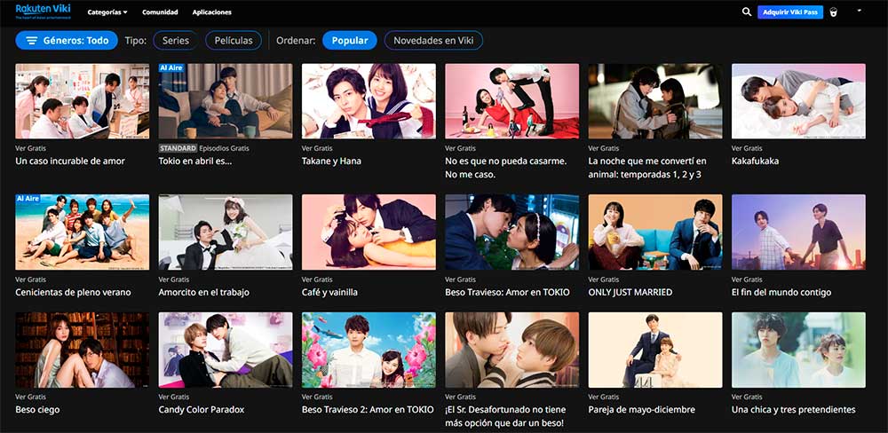This screenshot has width=888, height=433.
Task: Click the search magnifier icon
Action: [x=747, y=12]
